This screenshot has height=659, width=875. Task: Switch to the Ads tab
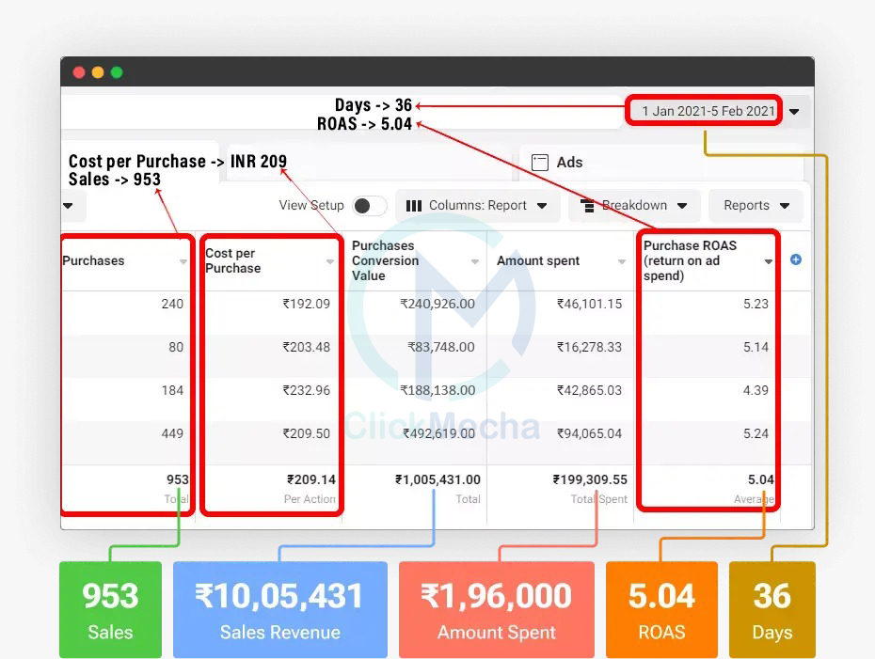click(x=568, y=162)
